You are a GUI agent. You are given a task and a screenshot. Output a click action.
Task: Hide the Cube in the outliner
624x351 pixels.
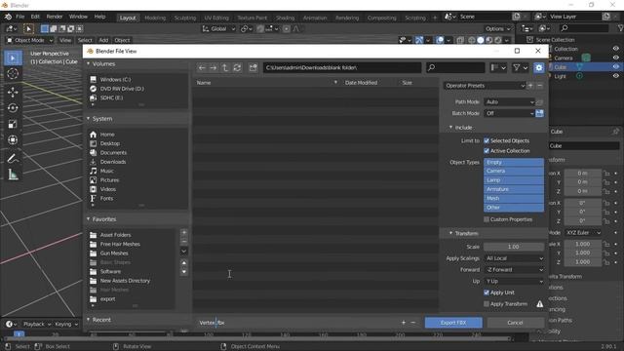pyautogui.click(x=615, y=67)
